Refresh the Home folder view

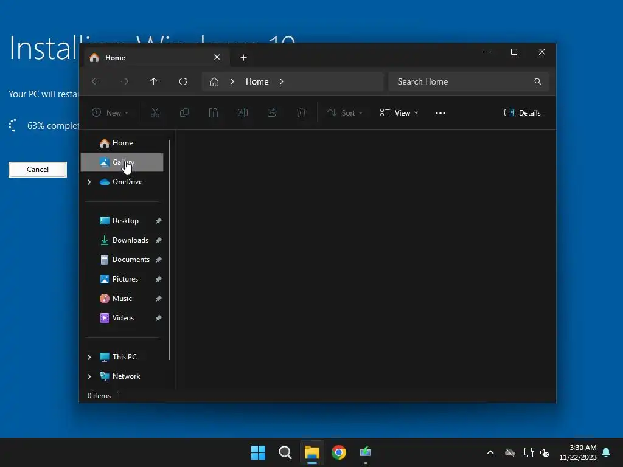click(x=183, y=81)
